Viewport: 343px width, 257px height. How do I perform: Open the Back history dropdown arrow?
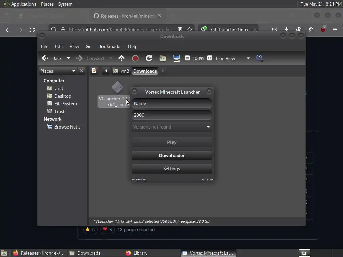(68, 58)
